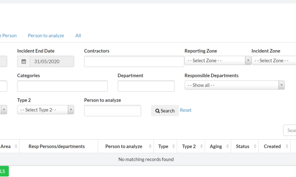
Task: Select the Incident End Date field
Action: [51, 61]
